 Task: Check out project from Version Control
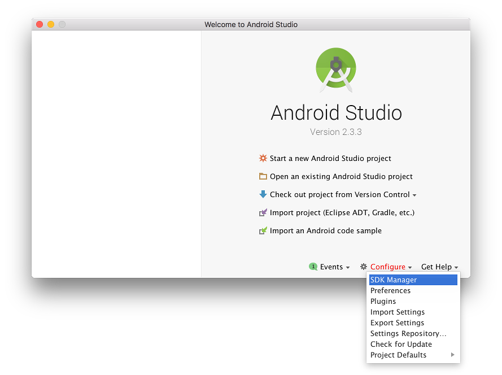[340, 194]
